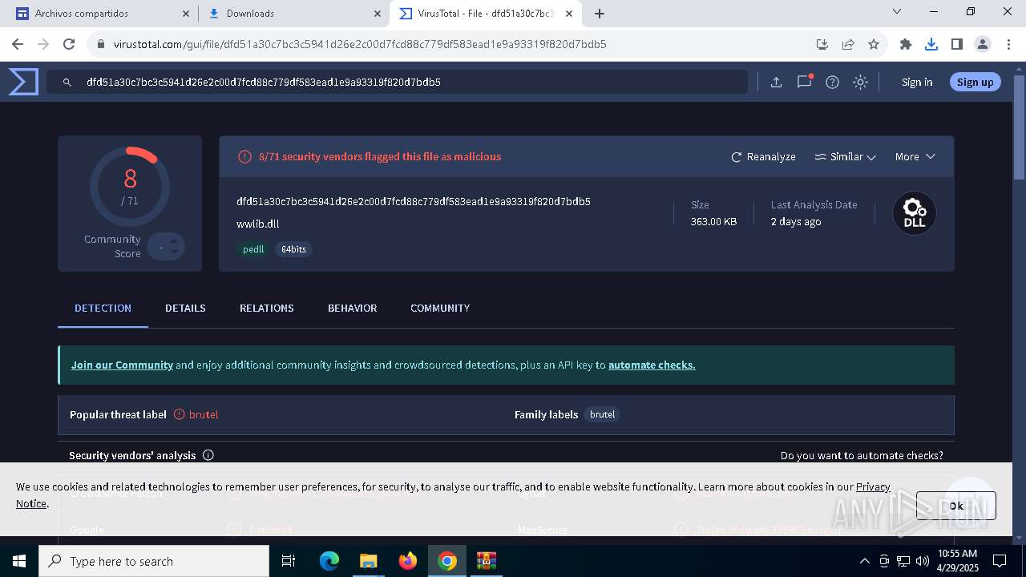The width and height of the screenshot is (1026, 577).
Task: Launch Edge from taskbar
Action: [329, 561]
